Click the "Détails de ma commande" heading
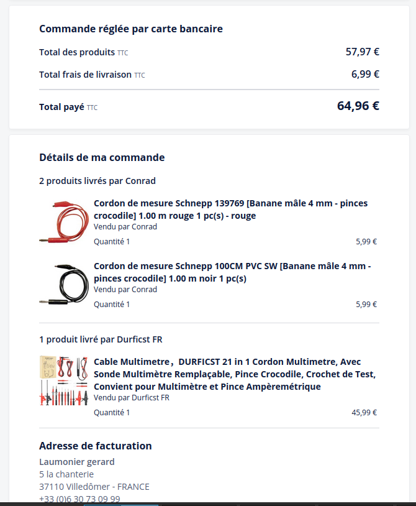416x506 pixels. tap(102, 158)
